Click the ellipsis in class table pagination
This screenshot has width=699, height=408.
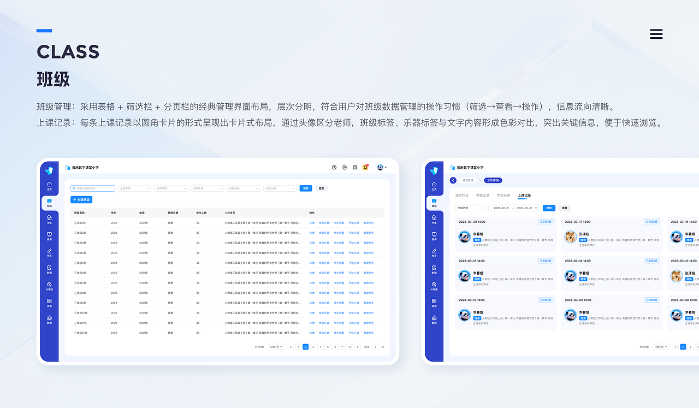(342, 347)
